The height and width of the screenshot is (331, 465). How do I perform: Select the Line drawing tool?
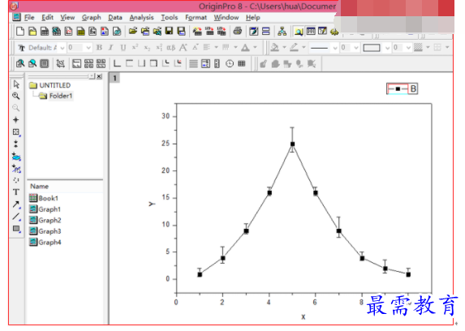point(16,217)
